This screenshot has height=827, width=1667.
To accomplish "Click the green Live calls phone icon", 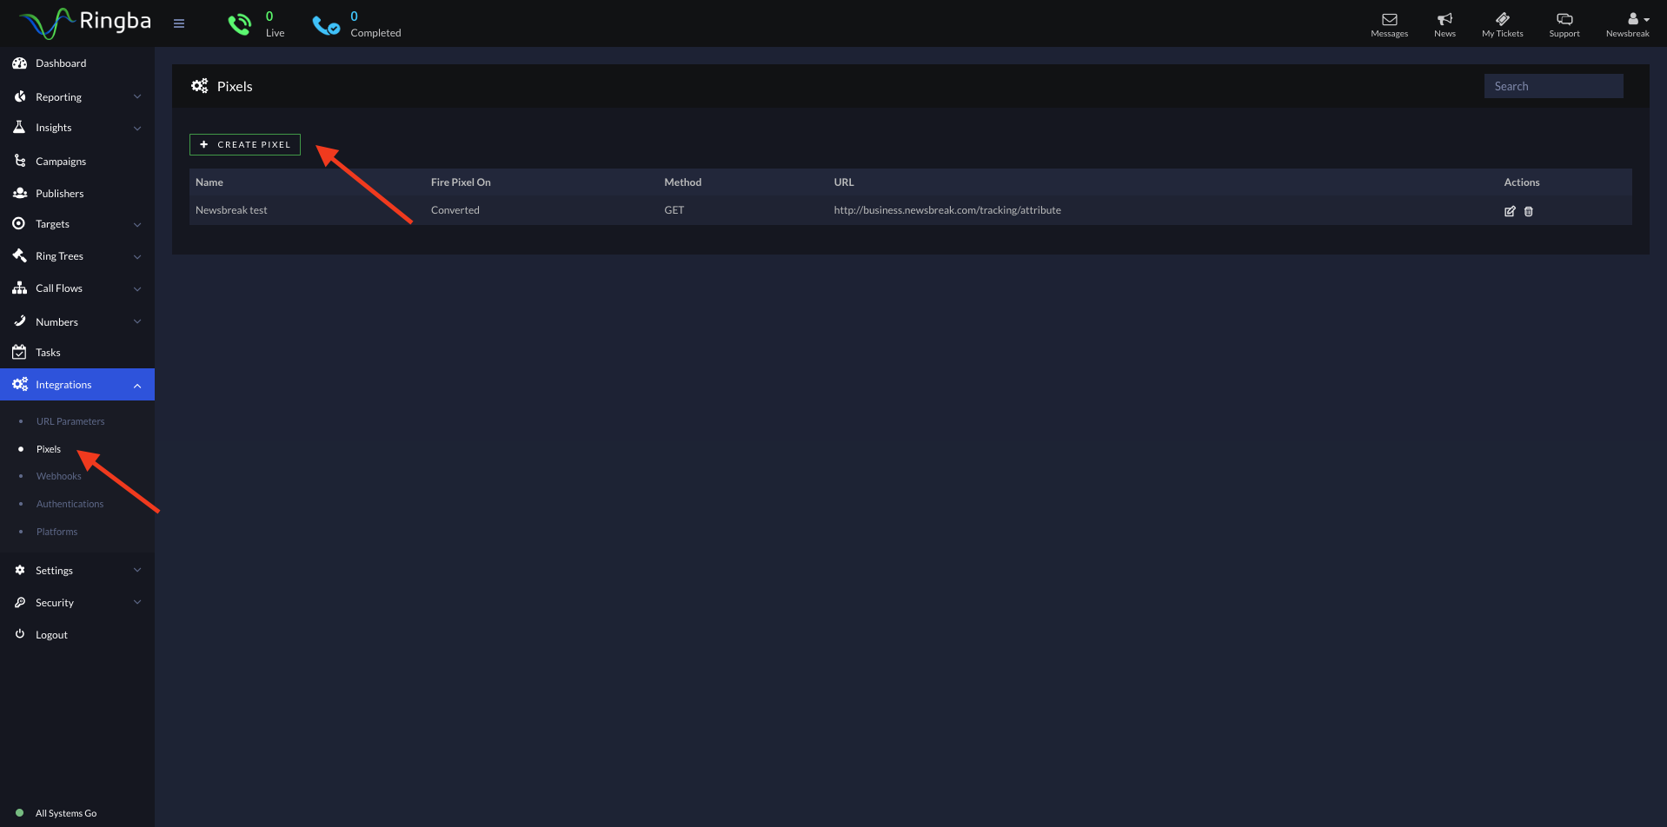I will click(x=239, y=24).
